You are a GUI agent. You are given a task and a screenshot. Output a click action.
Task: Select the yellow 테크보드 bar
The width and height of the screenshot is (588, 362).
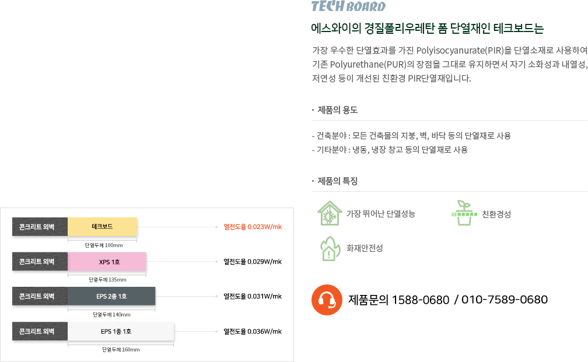103,227
